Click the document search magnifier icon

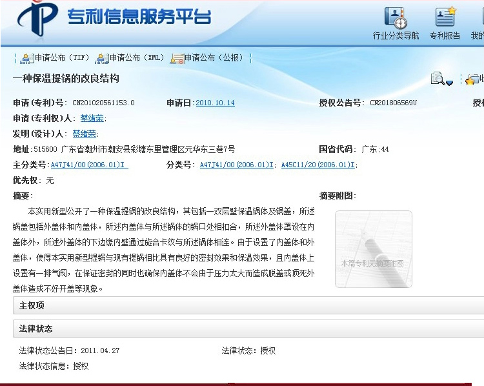[x=438, y=79]
